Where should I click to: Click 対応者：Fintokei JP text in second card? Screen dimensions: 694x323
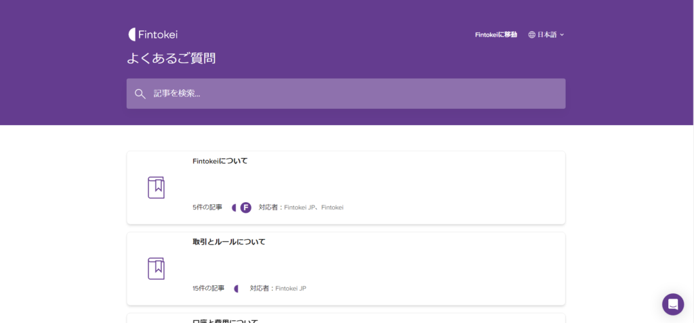click(278, 289)
